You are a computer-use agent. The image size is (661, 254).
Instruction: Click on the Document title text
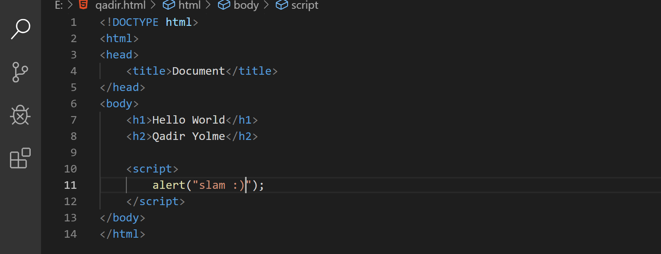(x=198, y=71)
